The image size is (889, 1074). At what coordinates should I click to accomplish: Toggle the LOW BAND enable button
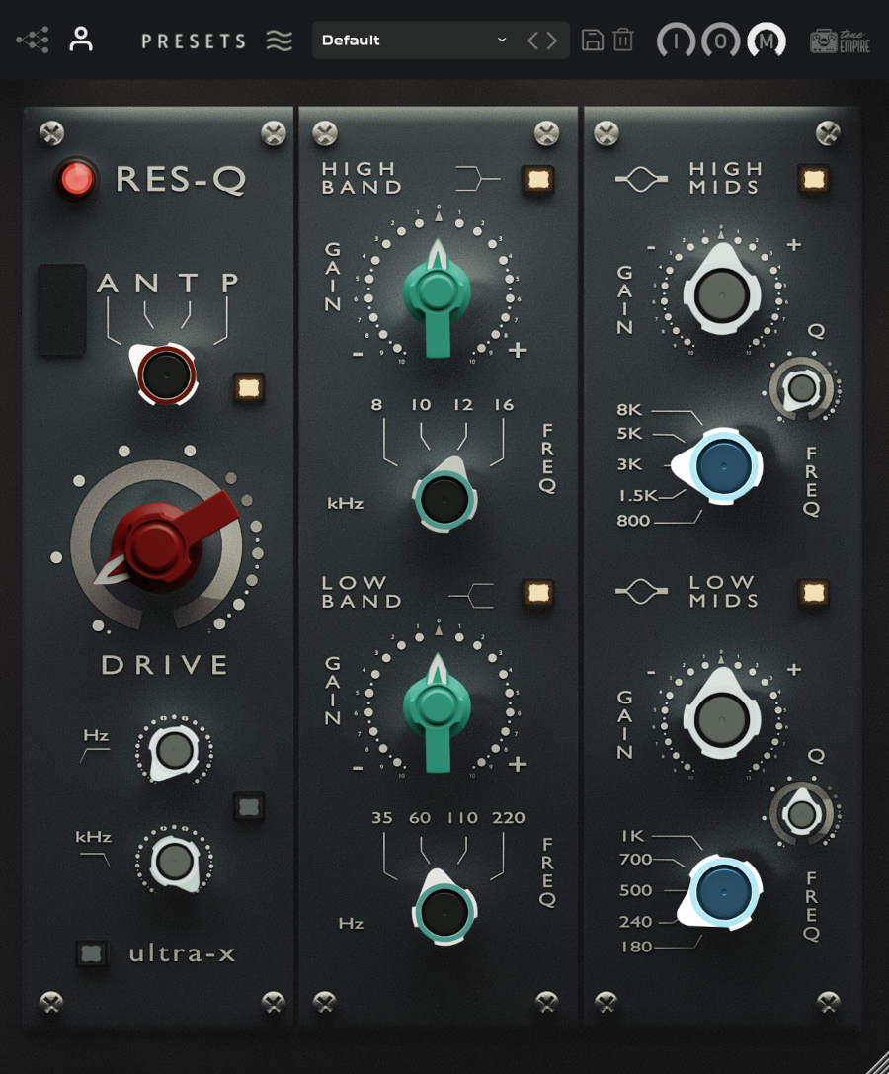(x=537, y=593)
